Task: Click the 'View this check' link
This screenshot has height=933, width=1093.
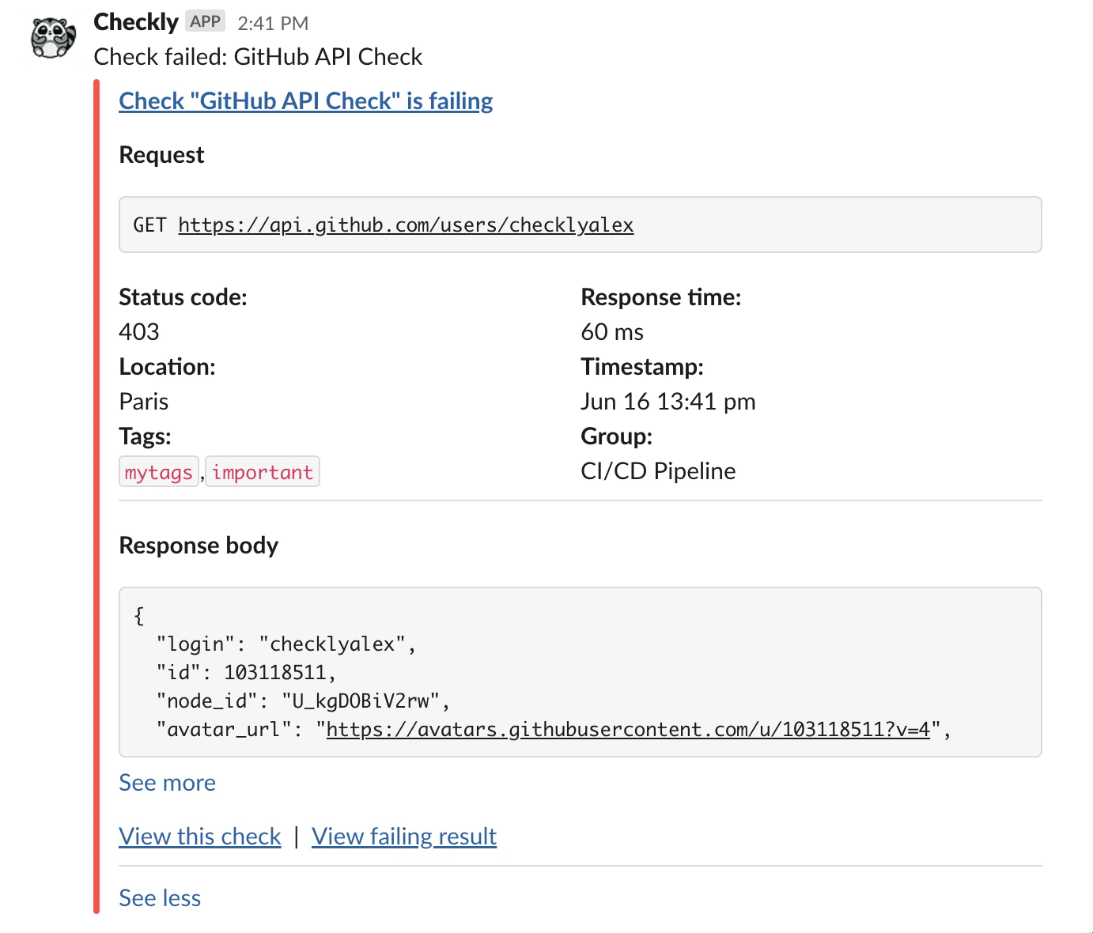Action: coord(199,836)
